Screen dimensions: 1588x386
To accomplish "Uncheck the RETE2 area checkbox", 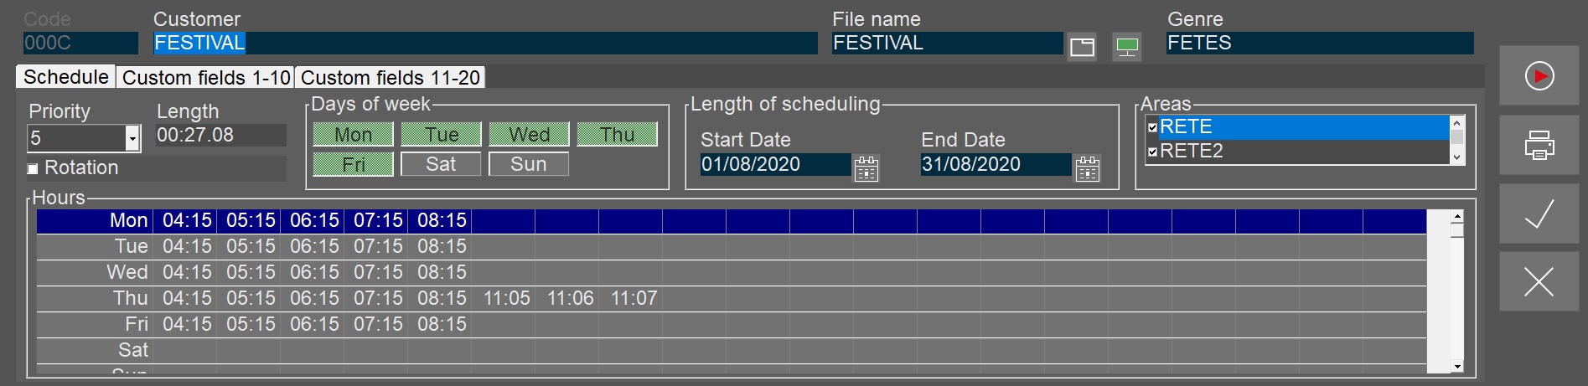I will point(1153,152).
